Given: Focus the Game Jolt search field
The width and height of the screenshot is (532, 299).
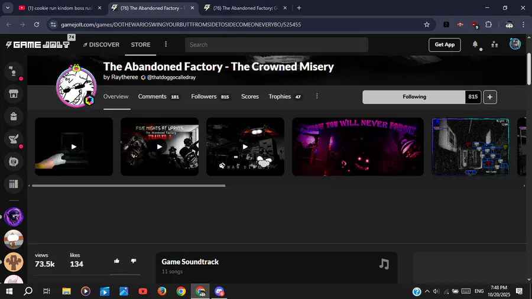Looking at the screenshot, I should tap(277, 44).
